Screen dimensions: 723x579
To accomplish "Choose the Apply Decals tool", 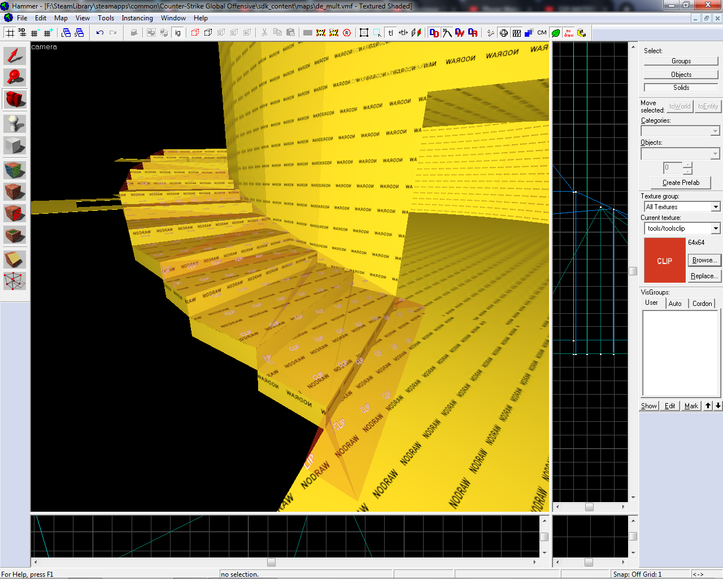I will pos(15,213).
